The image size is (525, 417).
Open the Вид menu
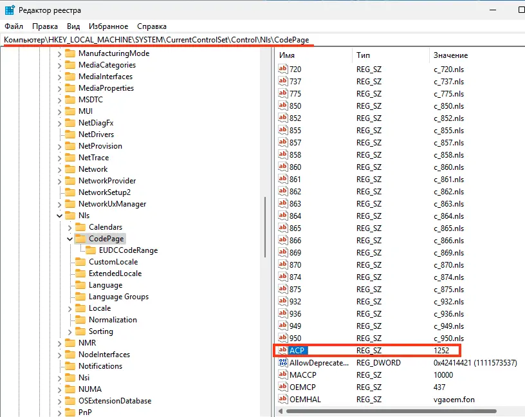tap(73, 26)
